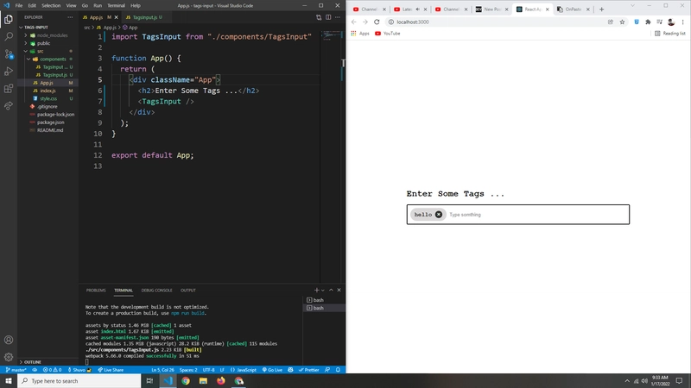
Task: Click Go Live in the status bar
Action: coord(272,370)
